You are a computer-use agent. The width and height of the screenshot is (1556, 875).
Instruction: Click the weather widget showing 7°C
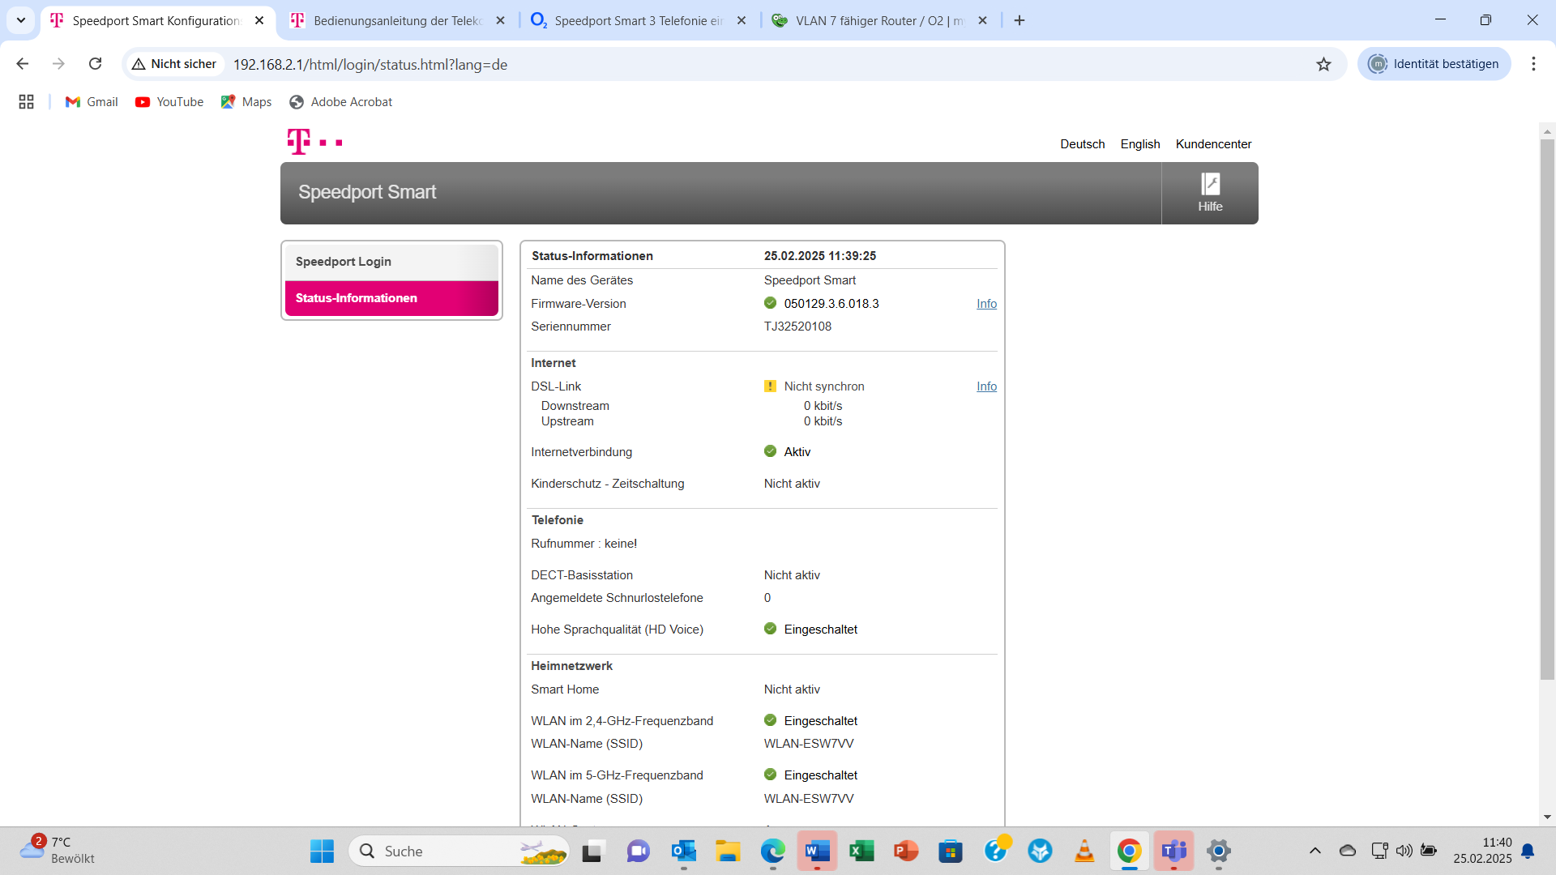click(58, 850)
